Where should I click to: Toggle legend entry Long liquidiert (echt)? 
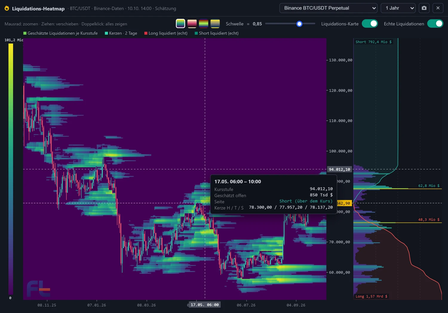click(166, 33)
